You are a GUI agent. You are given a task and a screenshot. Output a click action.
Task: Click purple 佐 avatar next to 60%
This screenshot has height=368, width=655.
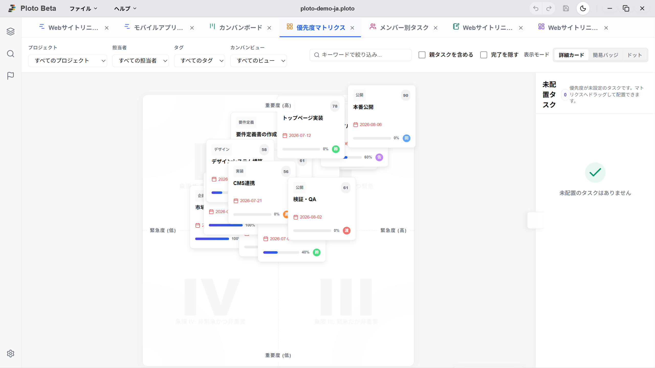[x=379, y=157]
